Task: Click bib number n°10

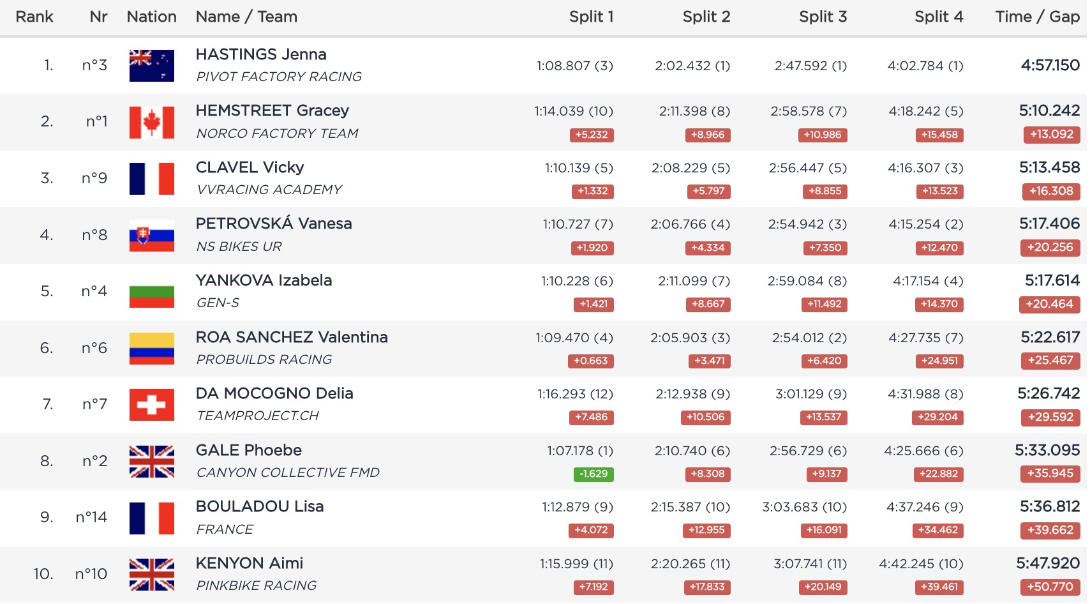Action: pos(91,574)
